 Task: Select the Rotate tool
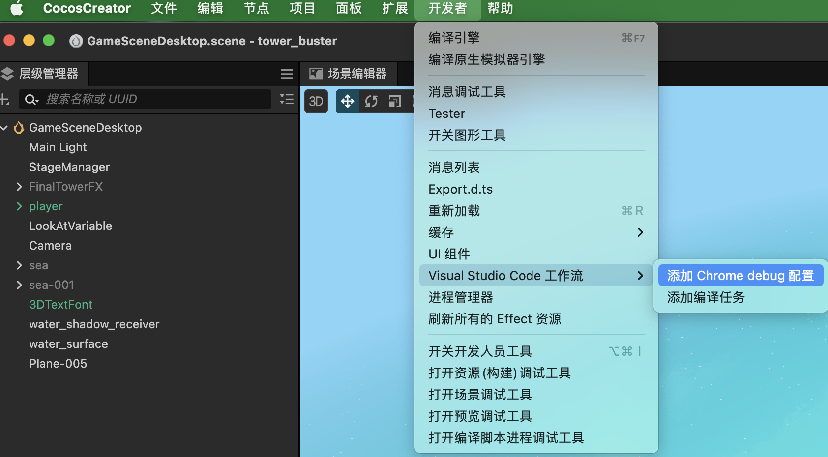(x=371, y=101)
